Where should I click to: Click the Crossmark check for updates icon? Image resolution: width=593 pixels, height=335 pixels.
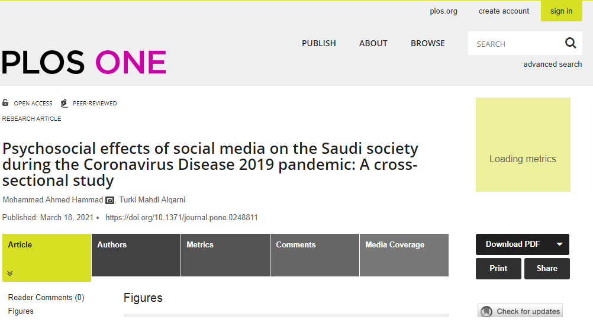tap(486, 311)
